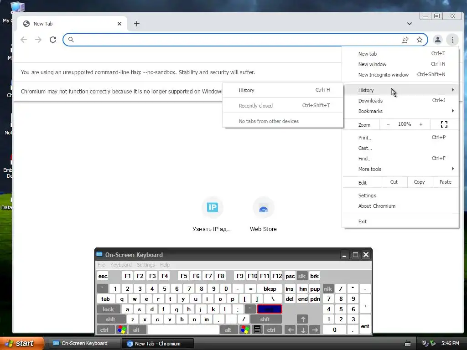Click Recently closed in submenu
The height and width of the screenshot is (350, 467).
click(283, 106)
